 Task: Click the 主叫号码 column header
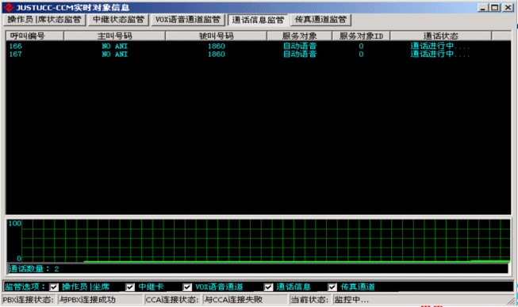click(x=114, y=36)
